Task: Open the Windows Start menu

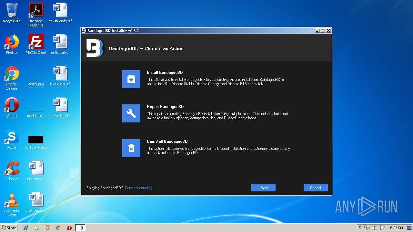Action: (9, 228)
